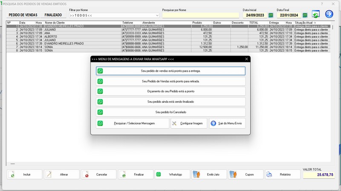The image size is (341, 191).
Task: Open the Data Final calendar icon
Action: pos(305,15)
